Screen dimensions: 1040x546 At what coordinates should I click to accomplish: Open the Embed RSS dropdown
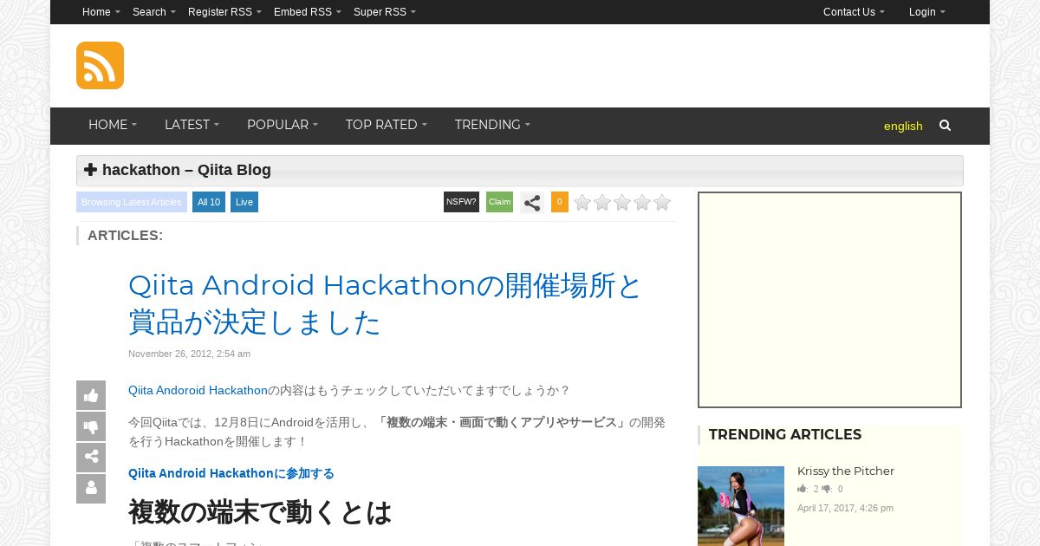(x=308, y=12)
